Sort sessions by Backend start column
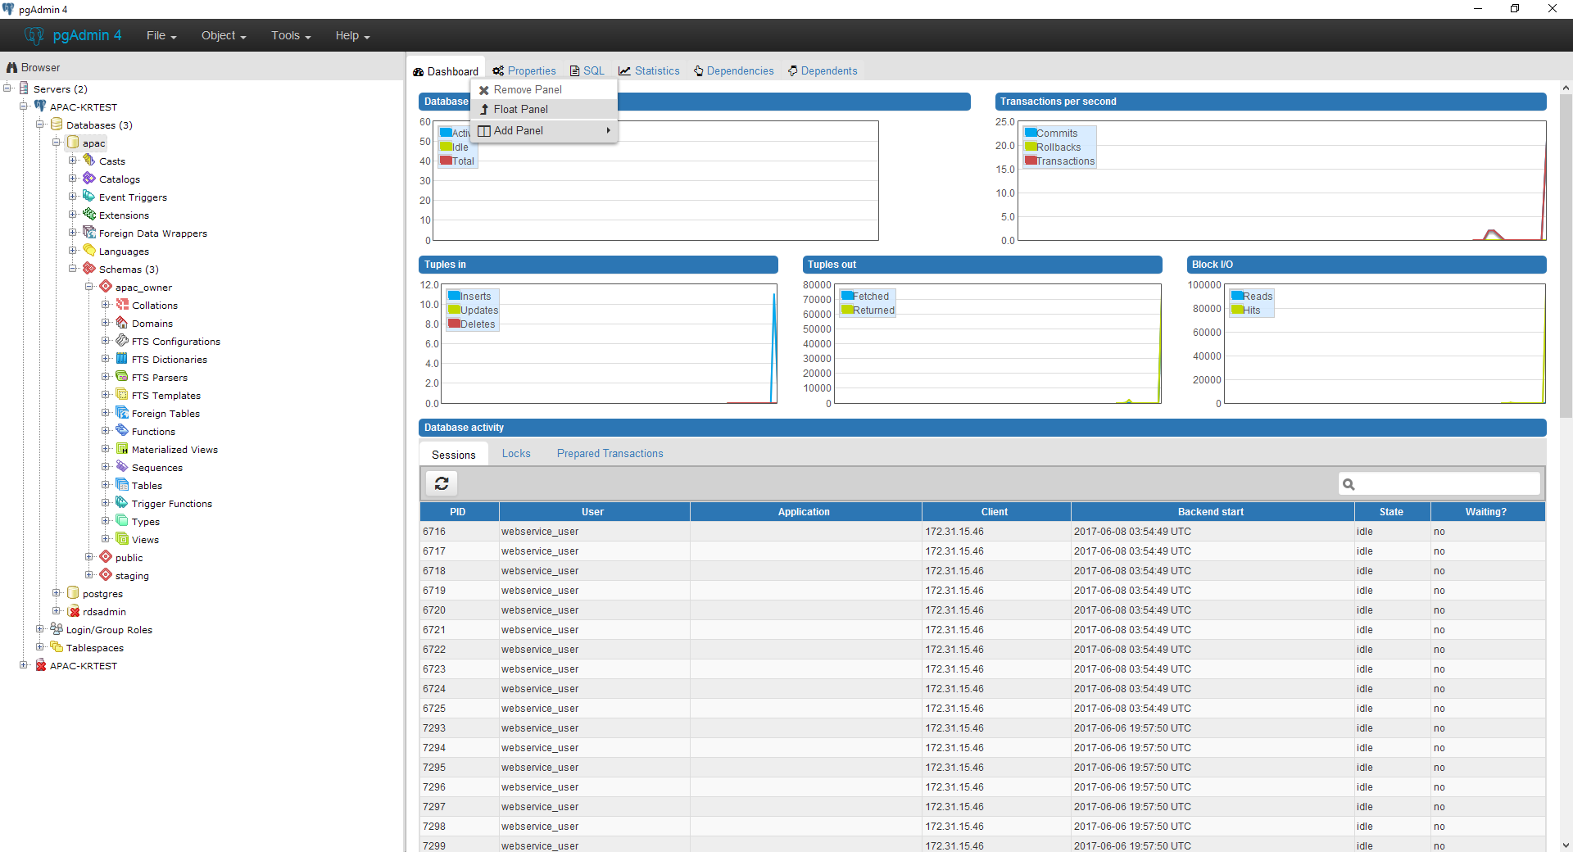Viewport: 1573px width, 852px height. pos(1211,512)
